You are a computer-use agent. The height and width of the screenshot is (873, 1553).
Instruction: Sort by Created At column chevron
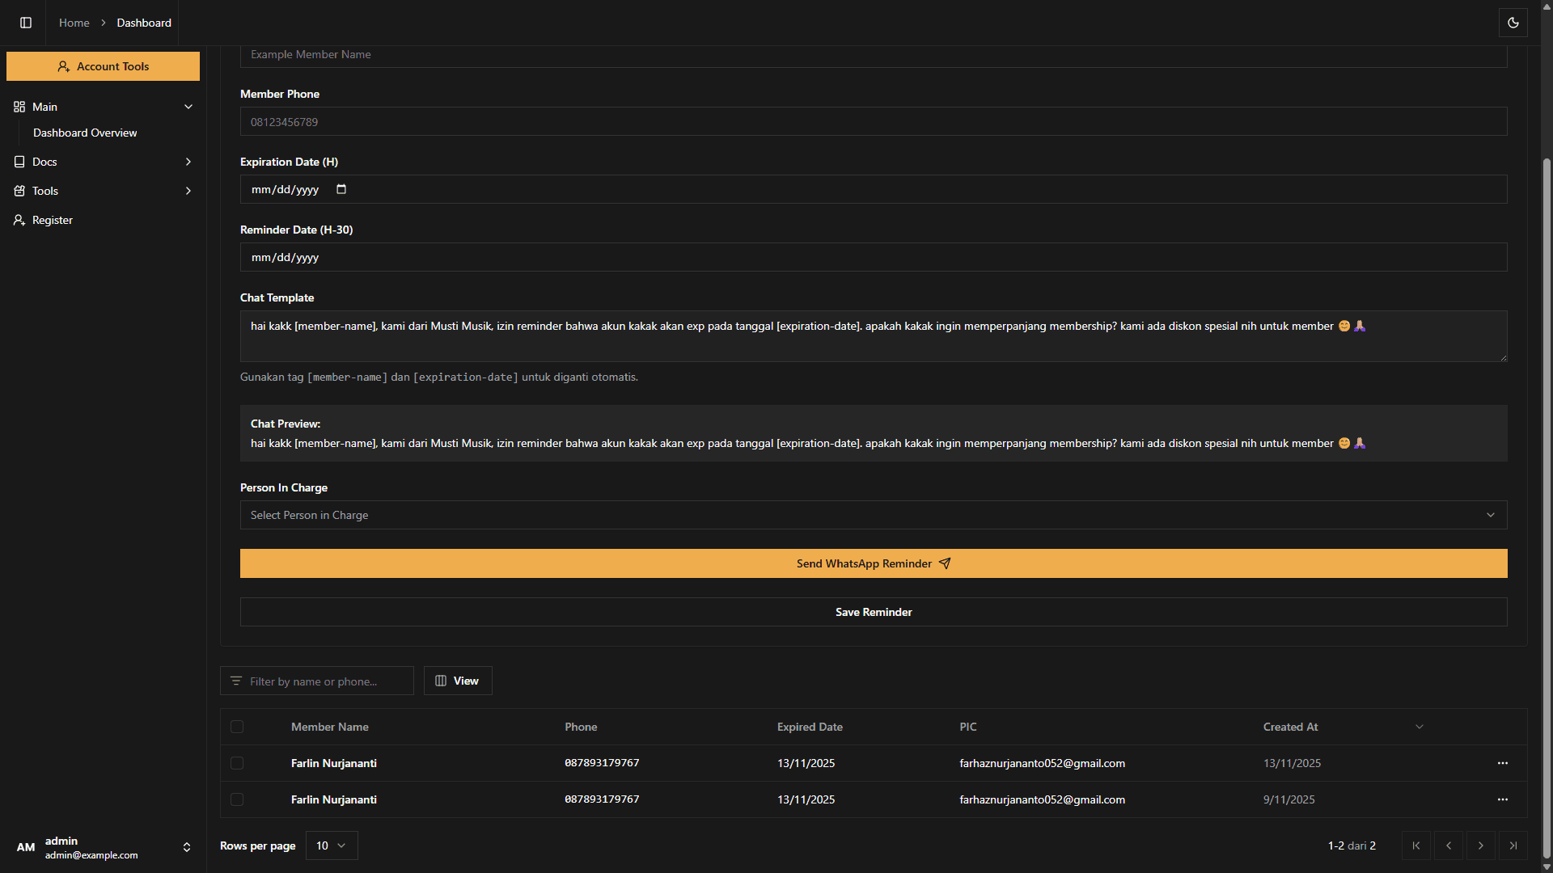point(1420,727)
